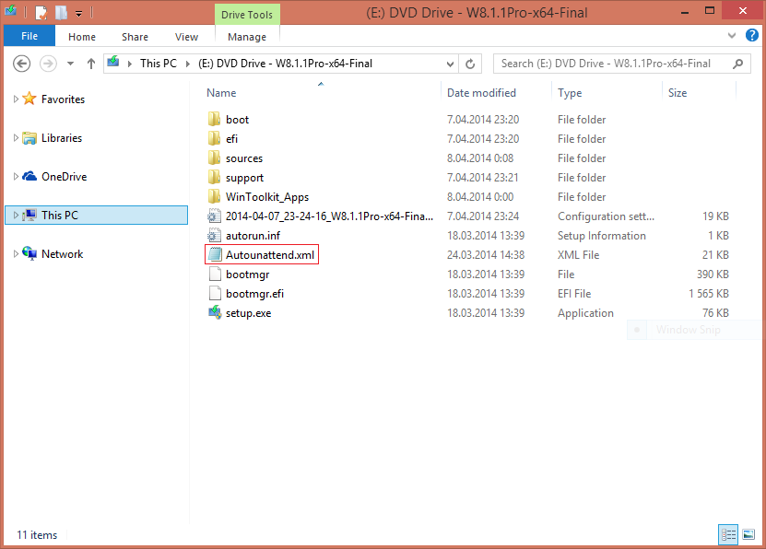The height and width of the screenshot is (549, 766).
Task: Open the address bar history dropdown
Action: 450,64
